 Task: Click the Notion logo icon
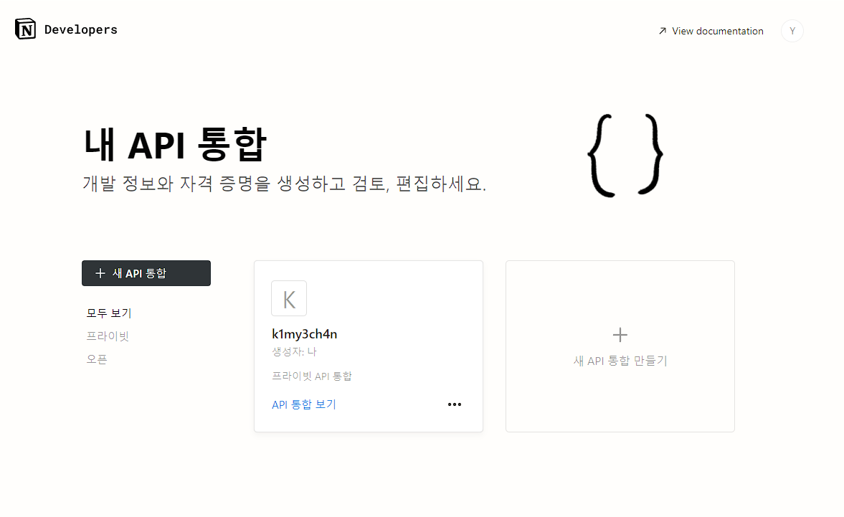pyautogui.click(x=25, y=29)
